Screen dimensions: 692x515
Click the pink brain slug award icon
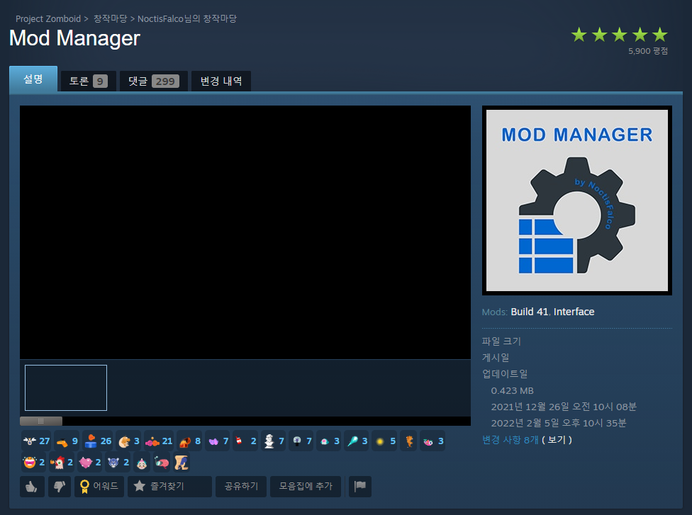point(162,463)
